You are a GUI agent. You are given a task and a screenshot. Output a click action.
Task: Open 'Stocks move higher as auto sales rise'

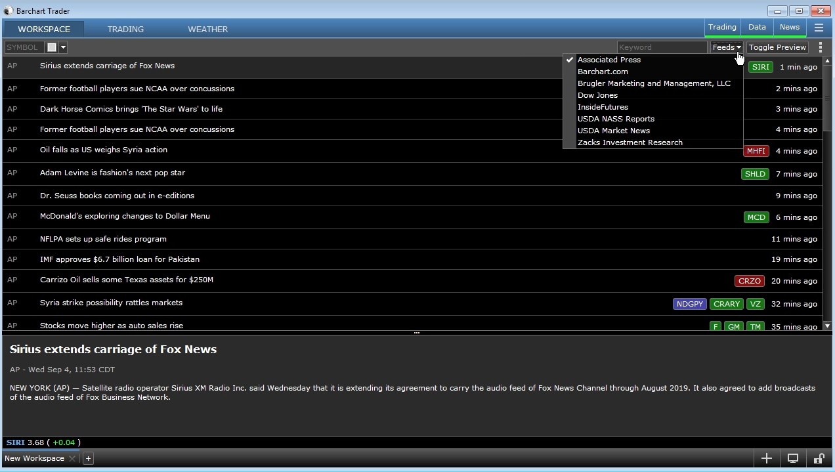(x=112, y=326)
